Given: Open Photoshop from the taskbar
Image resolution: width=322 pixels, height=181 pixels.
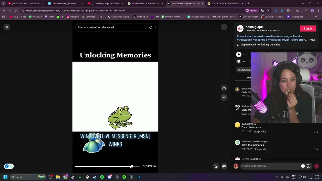Looking at the screenshot, I should point(139,177).
